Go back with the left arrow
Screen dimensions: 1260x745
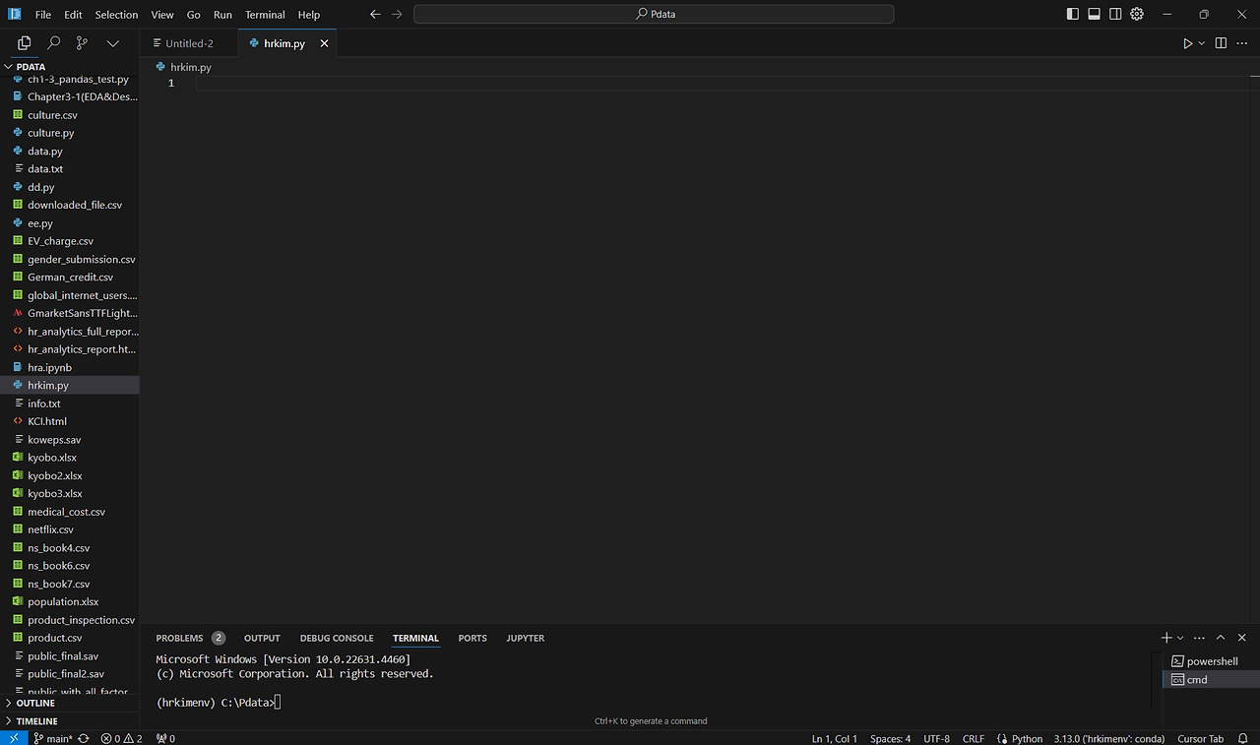pyautogui.click(x=375, y=15)
